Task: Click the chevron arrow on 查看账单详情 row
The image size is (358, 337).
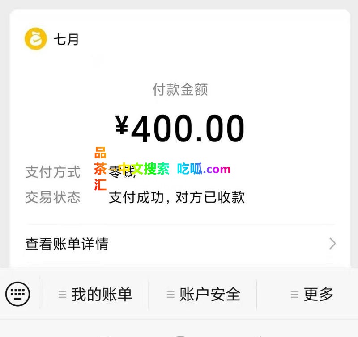Action: pos(332,244)
